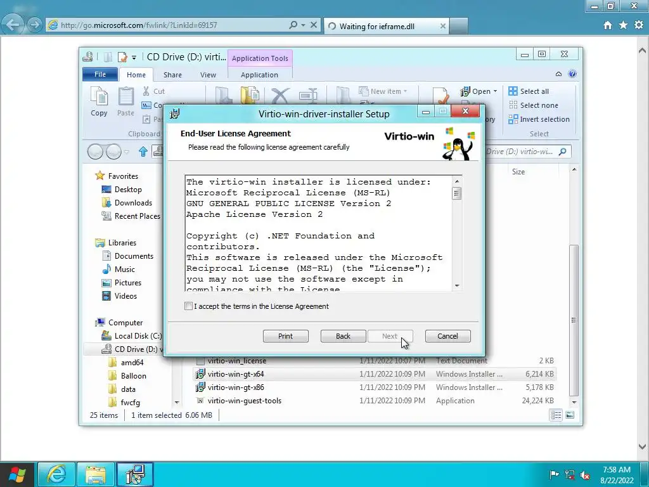Close the Waiting for ieframe.dll tab
This screenshot has width=649, height=487.
pos(442,25)
